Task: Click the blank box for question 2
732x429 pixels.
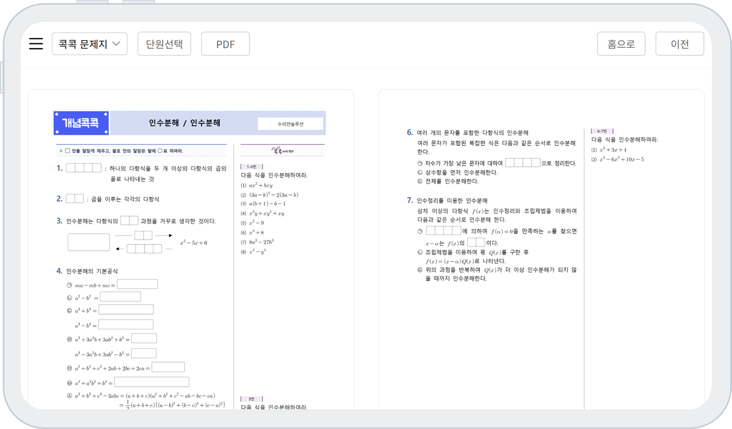Action: point(75,199)
